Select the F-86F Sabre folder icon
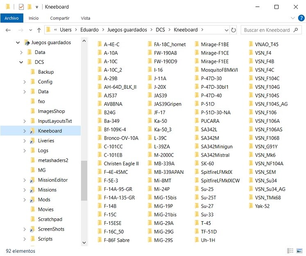 tap(100, 240)
